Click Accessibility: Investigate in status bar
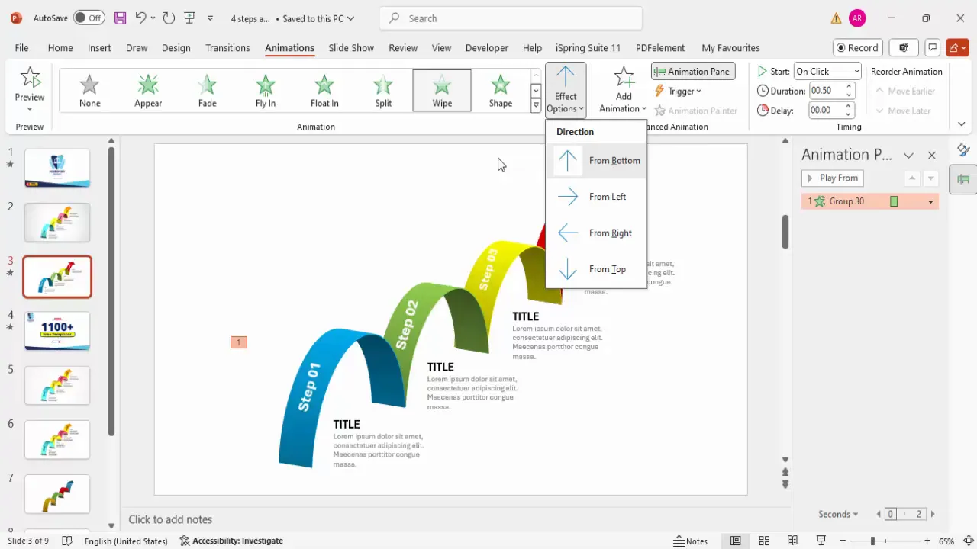The height and width of the screenshot is (549, 977). [231, 541]
